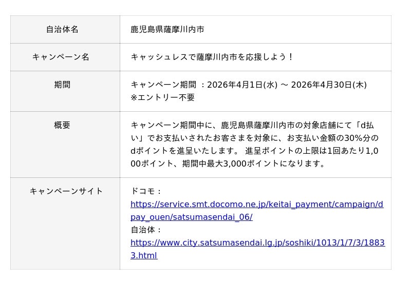411x285 pixels.
Task: Click the 概要 header cell
Action: (62, 125)
